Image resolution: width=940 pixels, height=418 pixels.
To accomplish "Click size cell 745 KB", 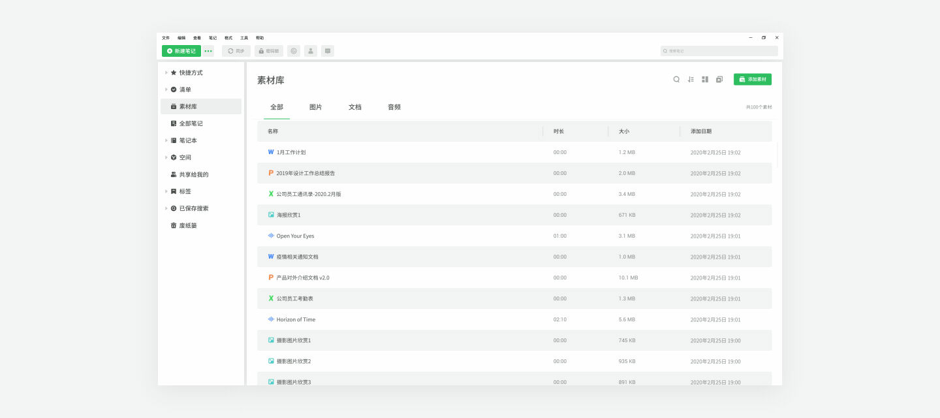I will pyautogui.click(x=627, y=340).
